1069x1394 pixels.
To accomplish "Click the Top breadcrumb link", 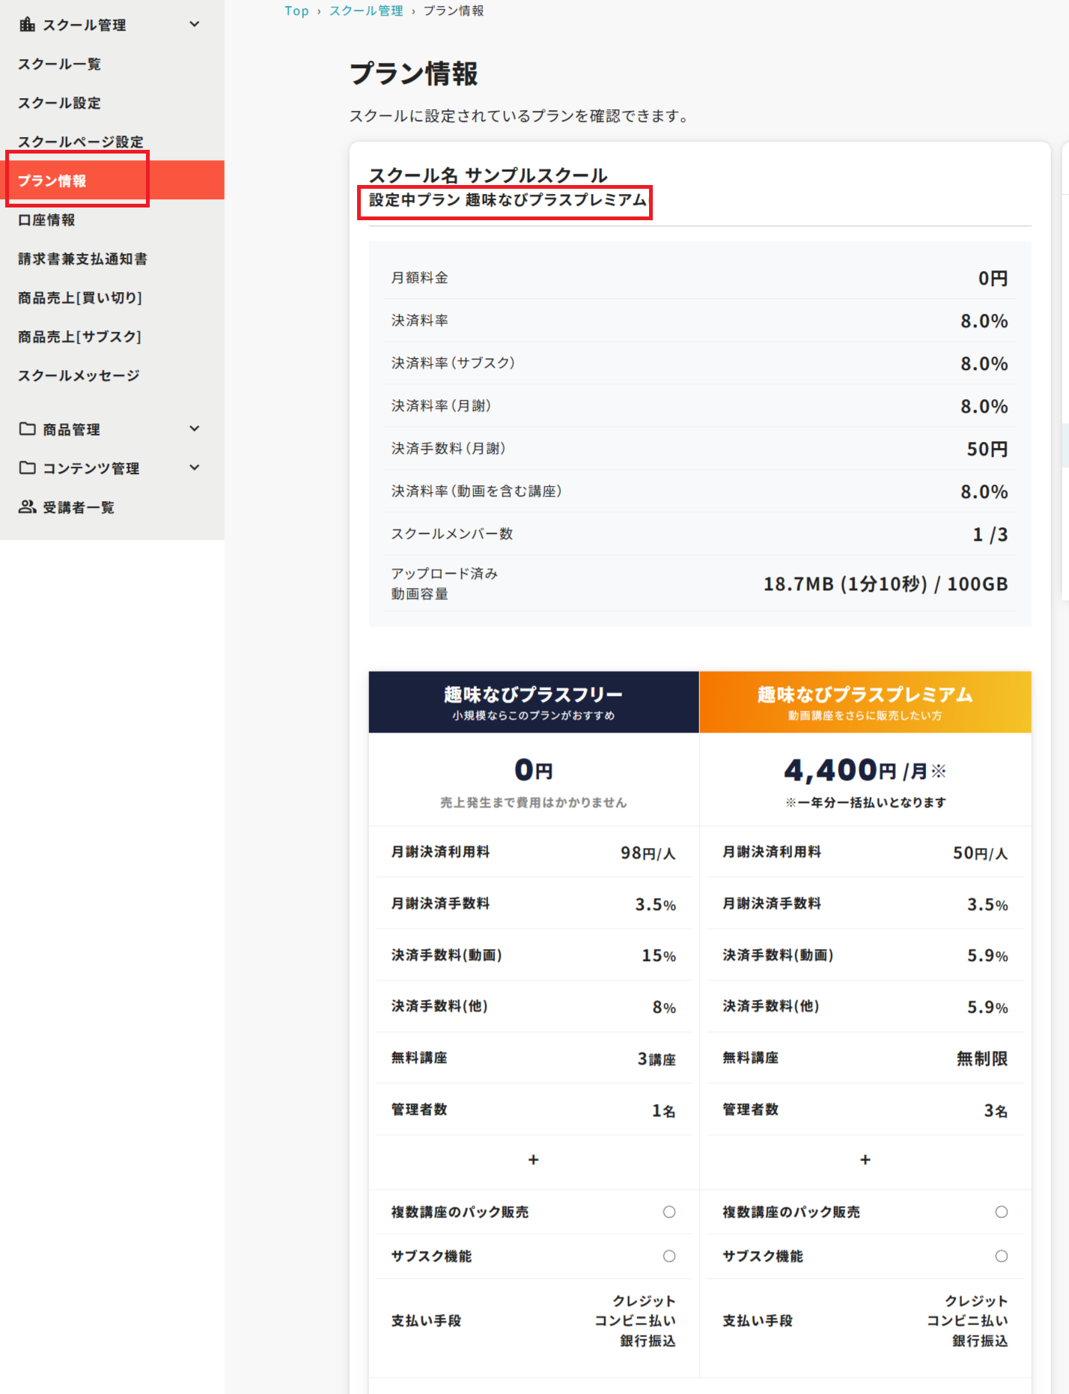I will pyautogui.click(x=296, y=11).
